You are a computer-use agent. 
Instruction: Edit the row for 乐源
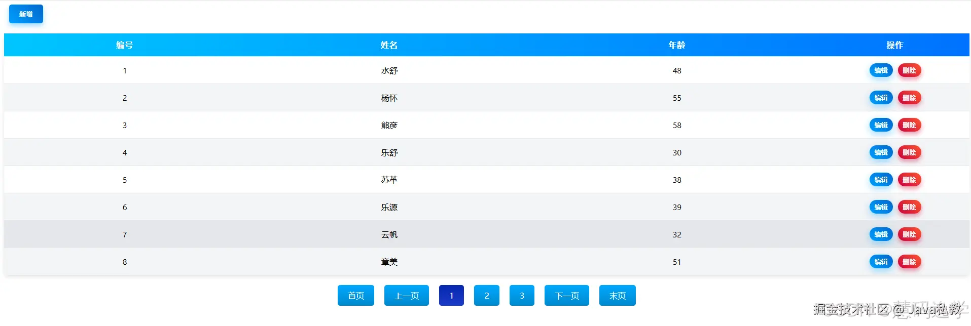(881, 207)
